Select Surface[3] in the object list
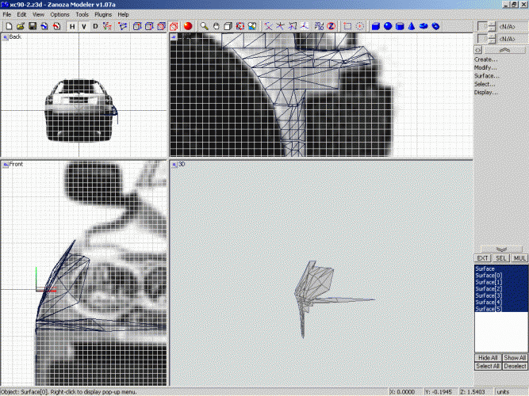This screenshot has height=396, width=529. pyautogui.click(x=489, y=295)
